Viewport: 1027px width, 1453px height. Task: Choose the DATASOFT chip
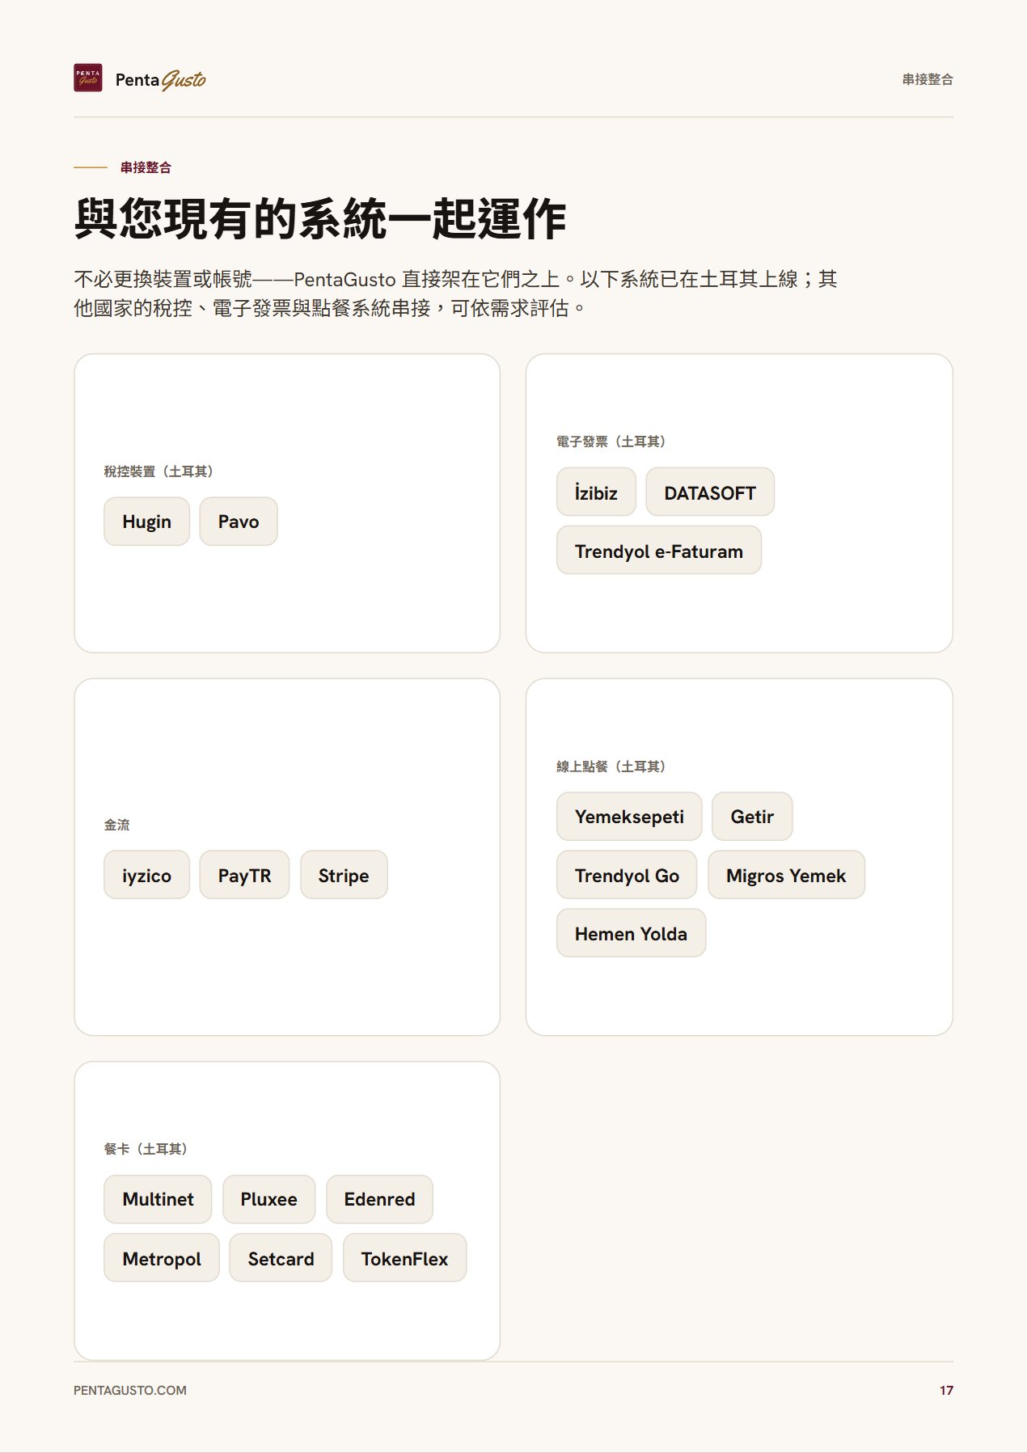pyautogui.click(x=710, y=492)
